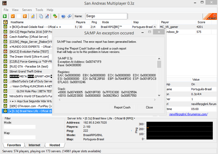Click the Filter Mode input field

coord(20,127)
